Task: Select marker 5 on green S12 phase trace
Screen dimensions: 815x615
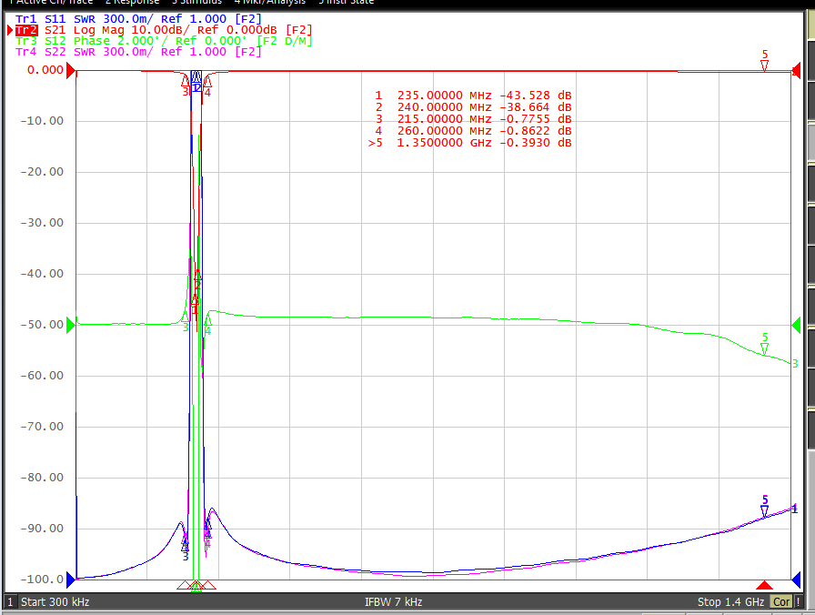Action: click(764, 349)
